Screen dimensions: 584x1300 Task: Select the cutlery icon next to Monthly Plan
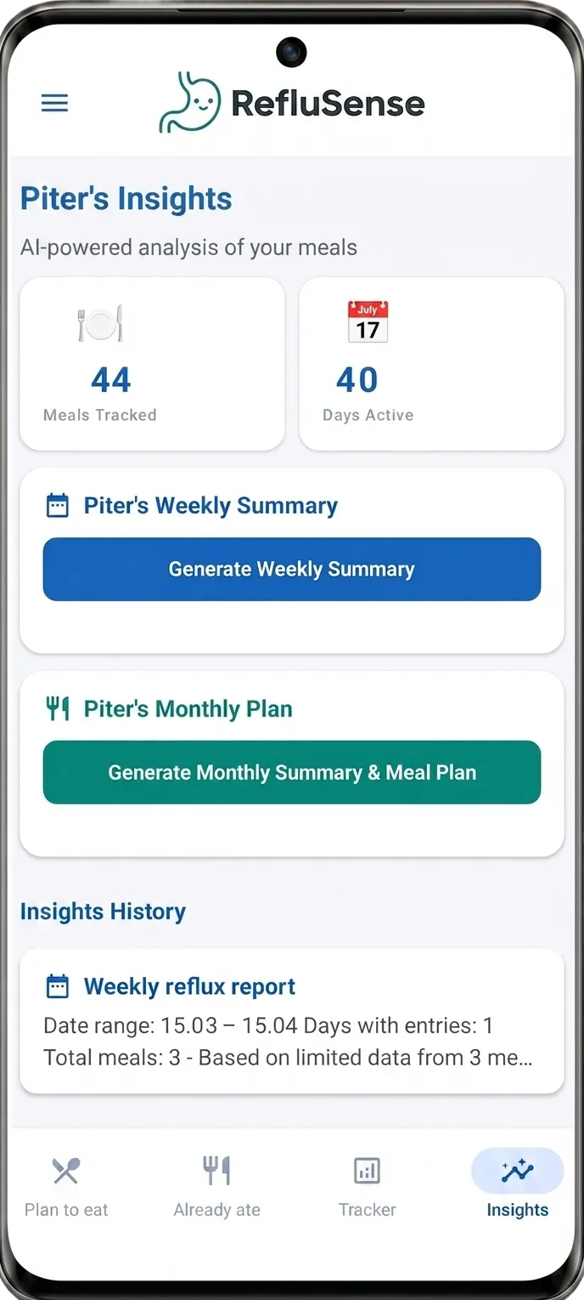coord(56,707)
